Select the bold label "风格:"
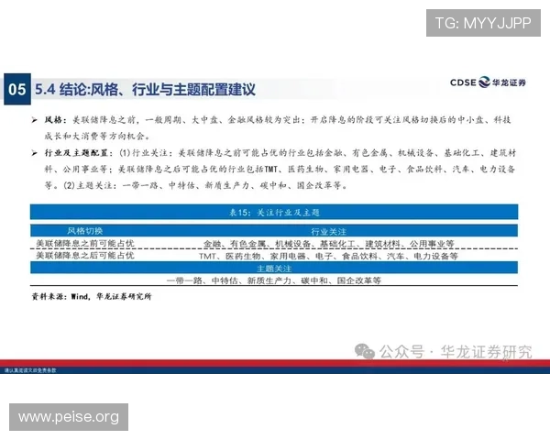The height and width of the screenshot is (440, 550). point(56,120)
